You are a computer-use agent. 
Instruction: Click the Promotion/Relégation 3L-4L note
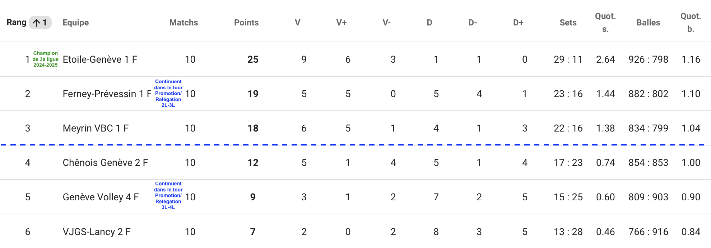tap(168, 196)
